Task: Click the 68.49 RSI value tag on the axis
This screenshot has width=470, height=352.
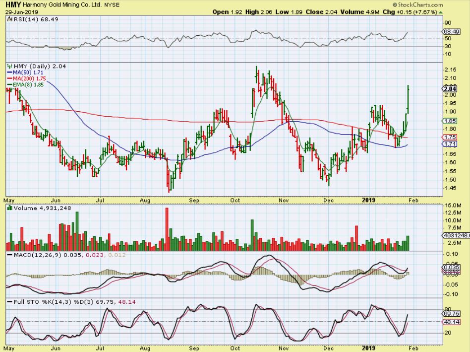Action: coord(452,31)
